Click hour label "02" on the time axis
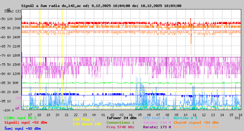The width and height of the screenshot is (244, 131). [112, 115]
